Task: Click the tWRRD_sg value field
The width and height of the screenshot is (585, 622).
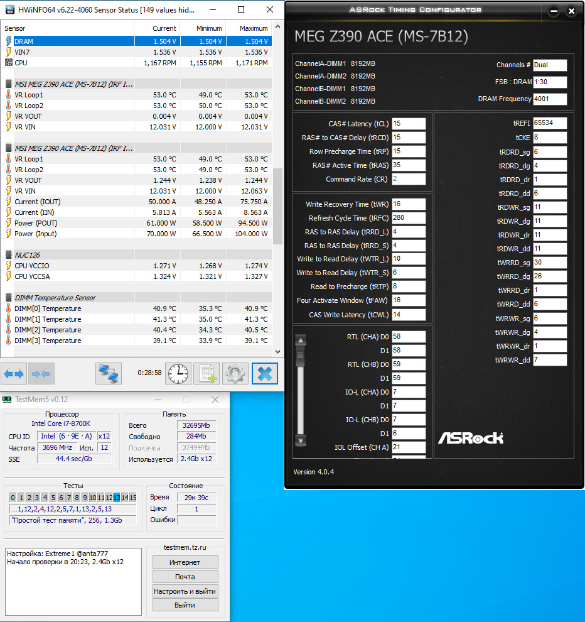Action: pos(550,262)
